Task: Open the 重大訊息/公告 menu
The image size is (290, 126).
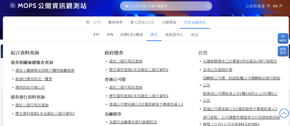Action: (x=142, y=22)
